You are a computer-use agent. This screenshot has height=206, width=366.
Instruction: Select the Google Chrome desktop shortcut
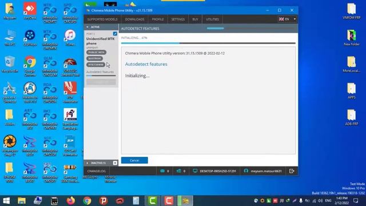(x=30, y=66)
